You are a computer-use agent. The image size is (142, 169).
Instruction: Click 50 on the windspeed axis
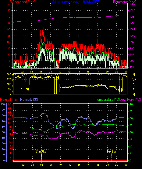click(x=9, y=4)
